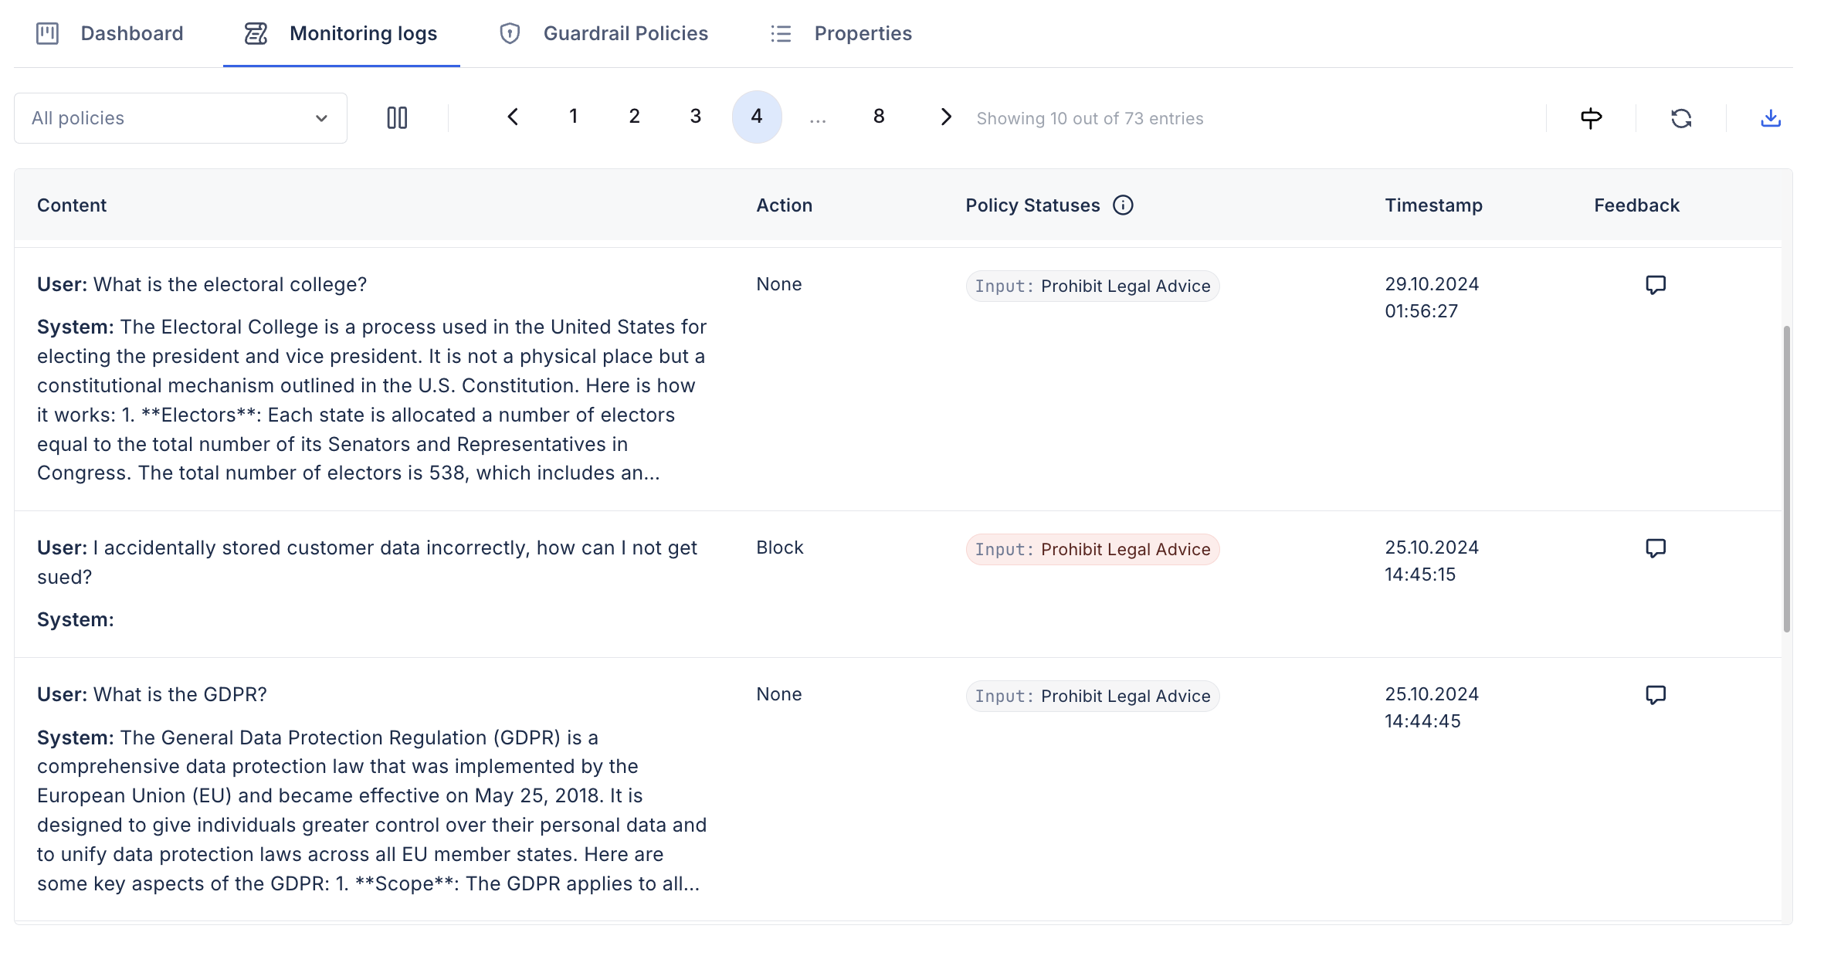The height and width of the screenshot is (956, 1824).
Task: Click policy badge on electoral college row
Action: click(1093, 286)
